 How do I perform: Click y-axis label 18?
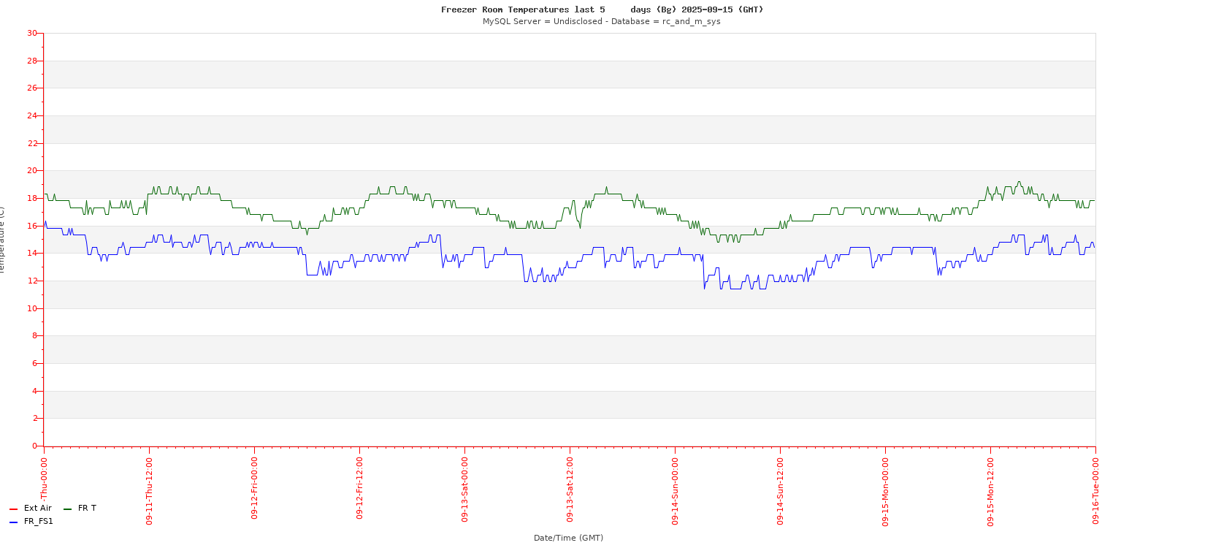pos(31,198)
